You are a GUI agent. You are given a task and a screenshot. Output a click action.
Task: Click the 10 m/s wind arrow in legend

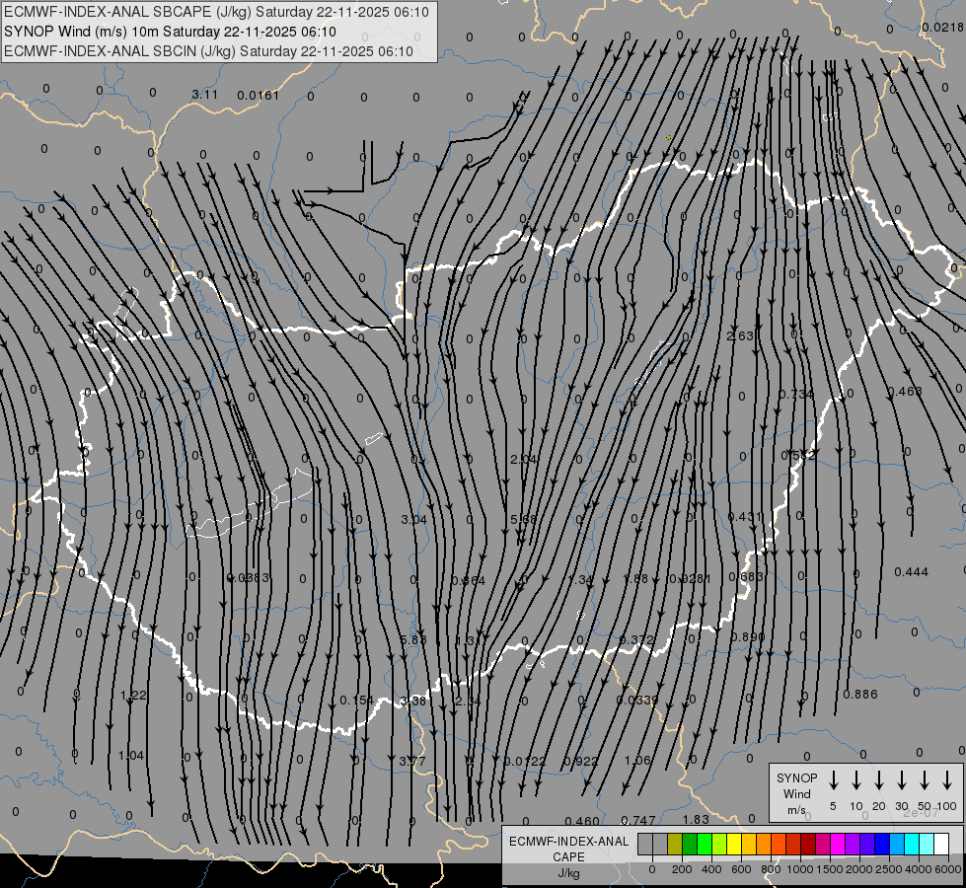(855, 780)
